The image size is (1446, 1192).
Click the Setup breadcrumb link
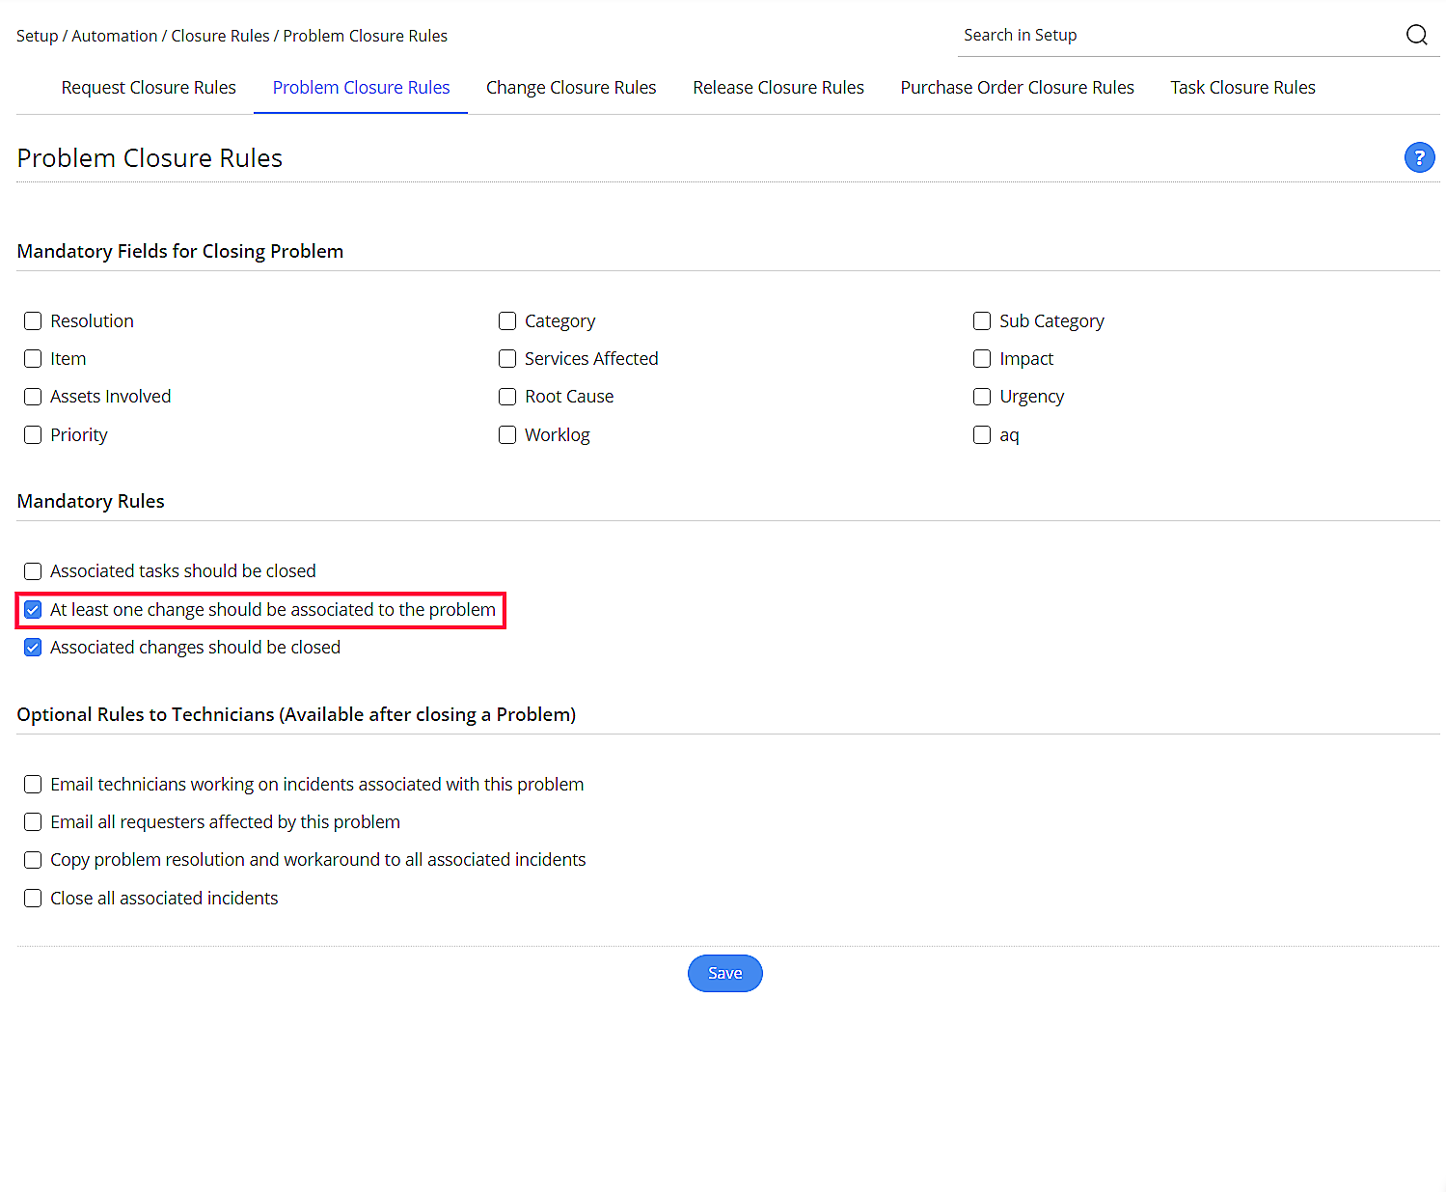click(37, 36)
